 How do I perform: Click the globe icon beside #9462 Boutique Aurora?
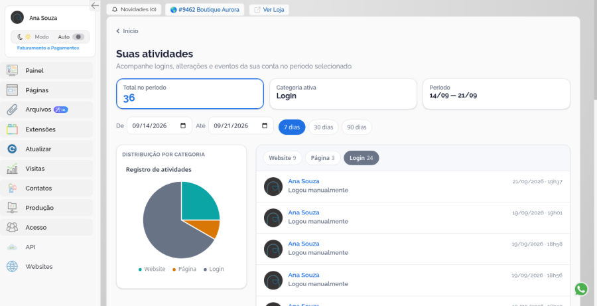[x=174, y=9]
